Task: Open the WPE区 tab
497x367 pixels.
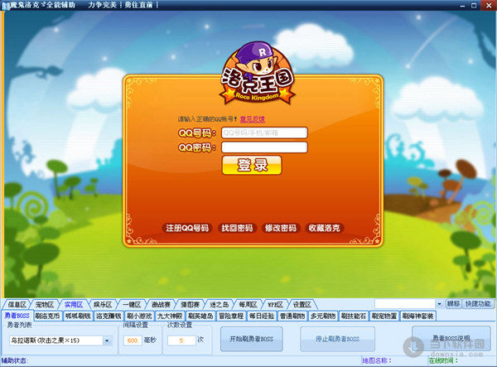Action: pos(275,305)
